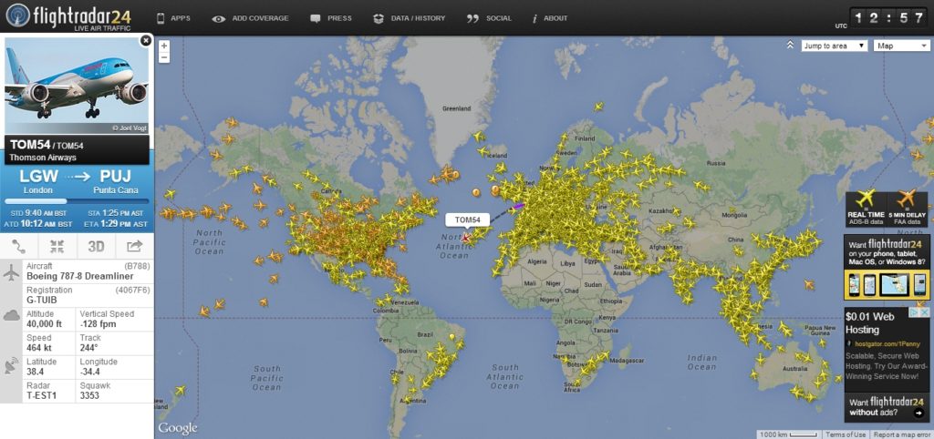Click the speech bubble icon beside Press
The height and width of the screenshot is (439, 934).
pos(316,19)
